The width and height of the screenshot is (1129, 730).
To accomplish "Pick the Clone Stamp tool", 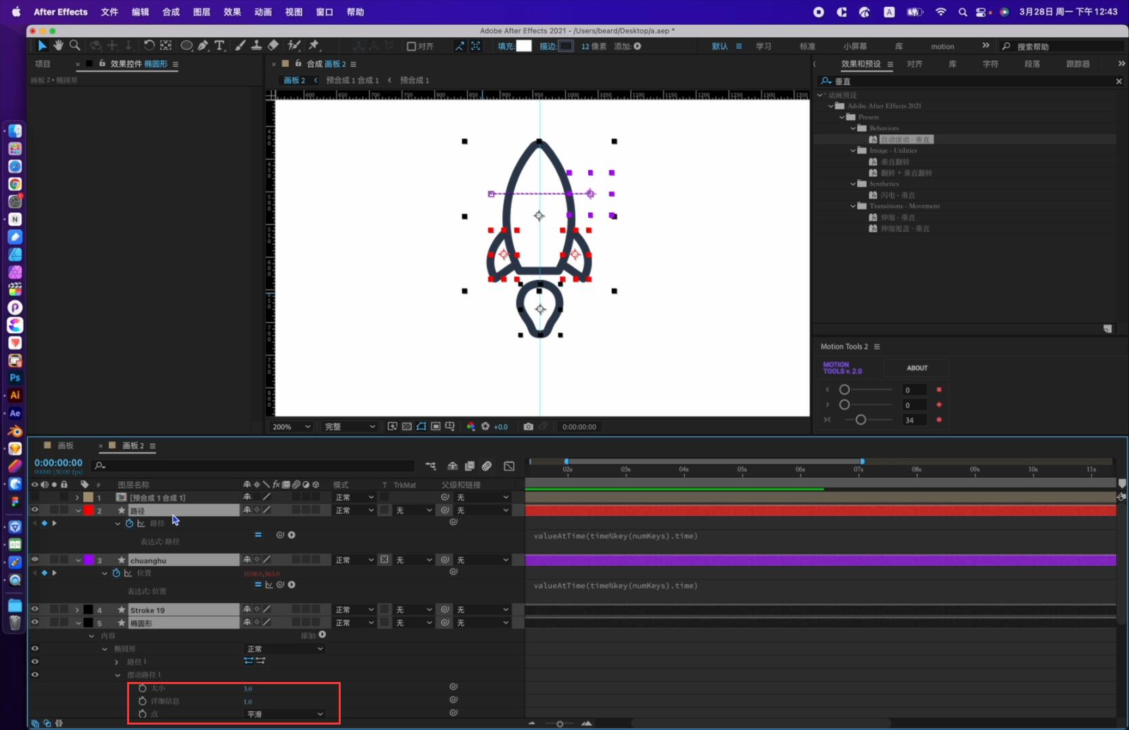I will click(x=256, y=45).
